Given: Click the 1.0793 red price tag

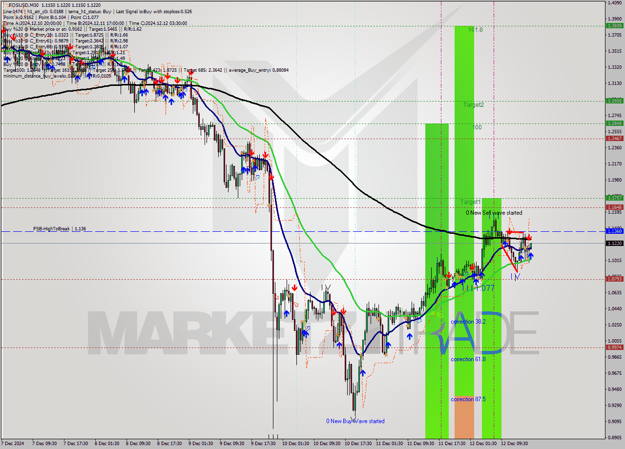Looking at the screenshot, I should (614, 279).
